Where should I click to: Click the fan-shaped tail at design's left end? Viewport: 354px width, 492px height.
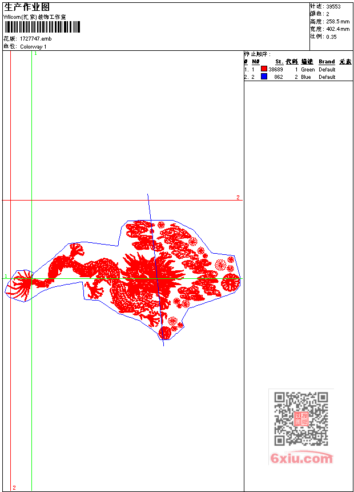coord(21,285)
